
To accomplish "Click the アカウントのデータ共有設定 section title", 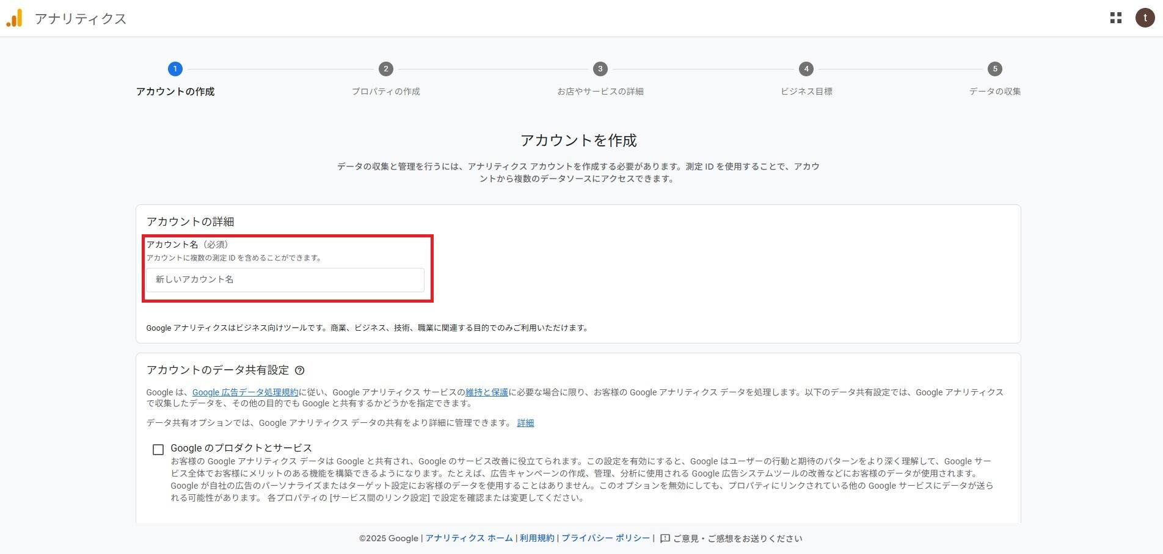I will pos(217,370).
